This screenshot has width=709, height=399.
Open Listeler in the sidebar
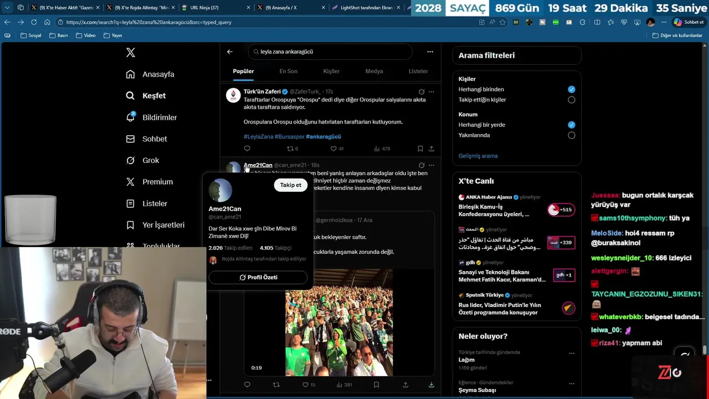(x=146, y=203)
